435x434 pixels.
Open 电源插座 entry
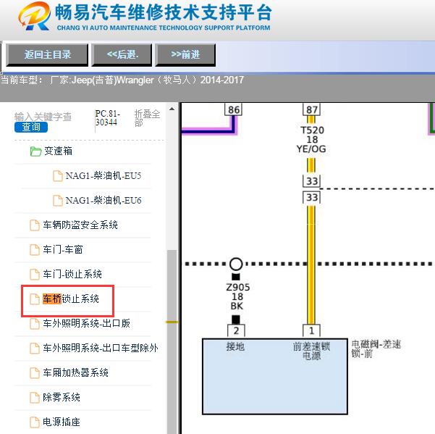pyautogui.click(x=62, y=422)
